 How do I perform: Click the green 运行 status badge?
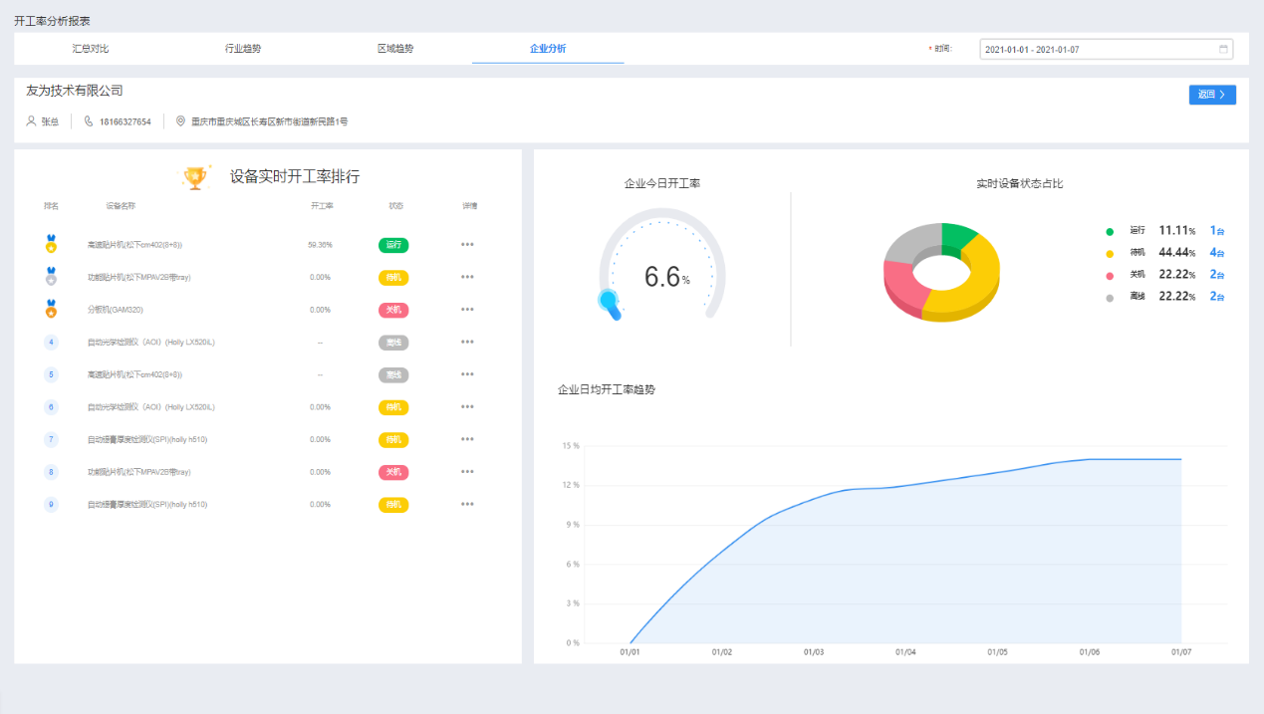tap(393, 245)
